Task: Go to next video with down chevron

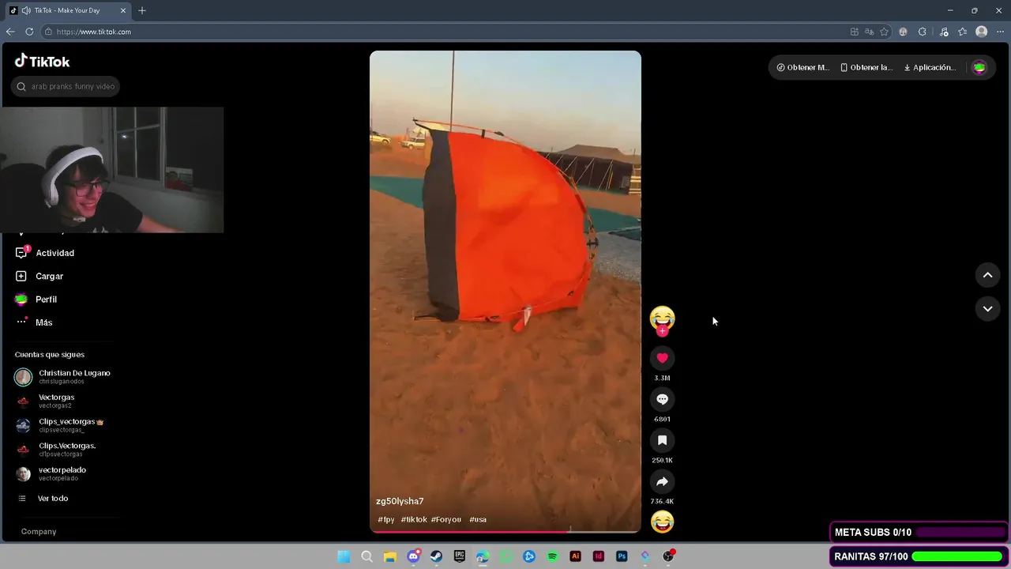Action: click(x=987, y=309)
